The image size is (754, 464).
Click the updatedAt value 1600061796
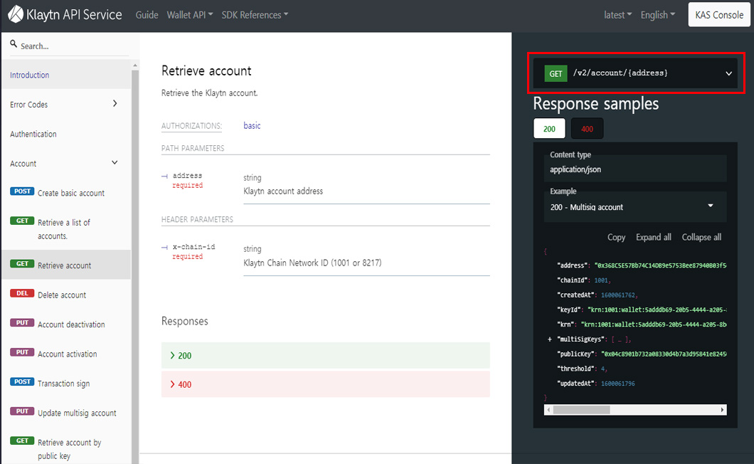coord(618,384)
